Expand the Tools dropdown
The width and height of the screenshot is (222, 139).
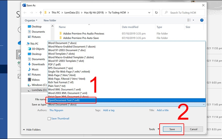(x=153, y=129)
